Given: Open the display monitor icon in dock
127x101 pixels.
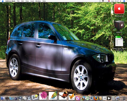Looking at the screenshot, I should tap(20, 98).
